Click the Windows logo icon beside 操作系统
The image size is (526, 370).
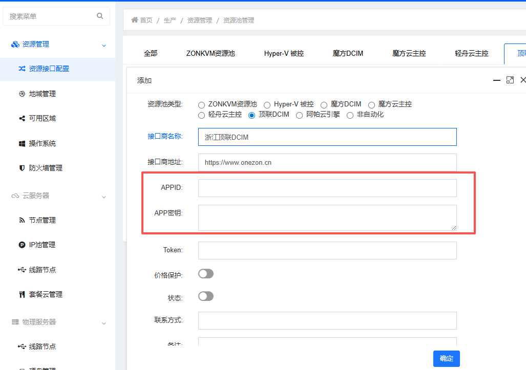tap(22, 143)
